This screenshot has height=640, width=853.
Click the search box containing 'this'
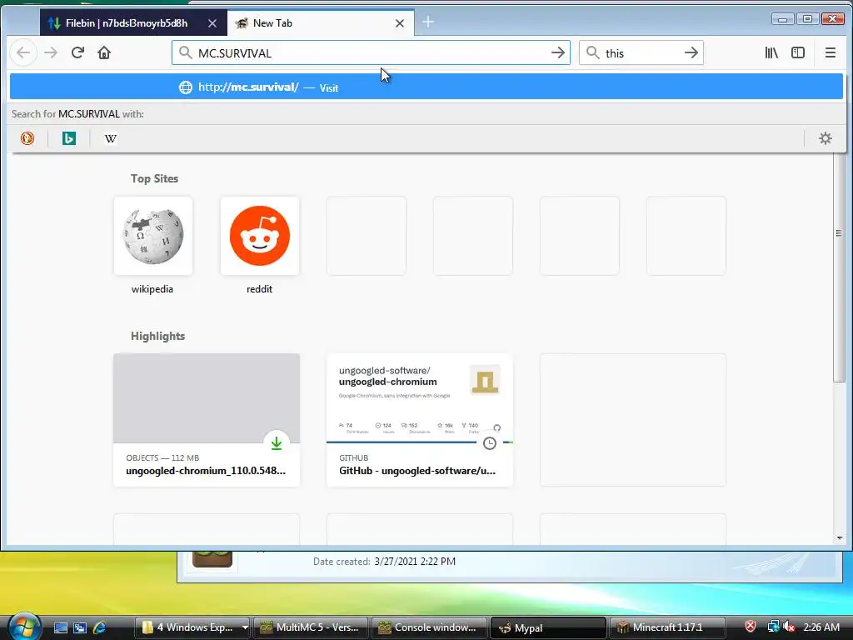[x=641, y=52]
